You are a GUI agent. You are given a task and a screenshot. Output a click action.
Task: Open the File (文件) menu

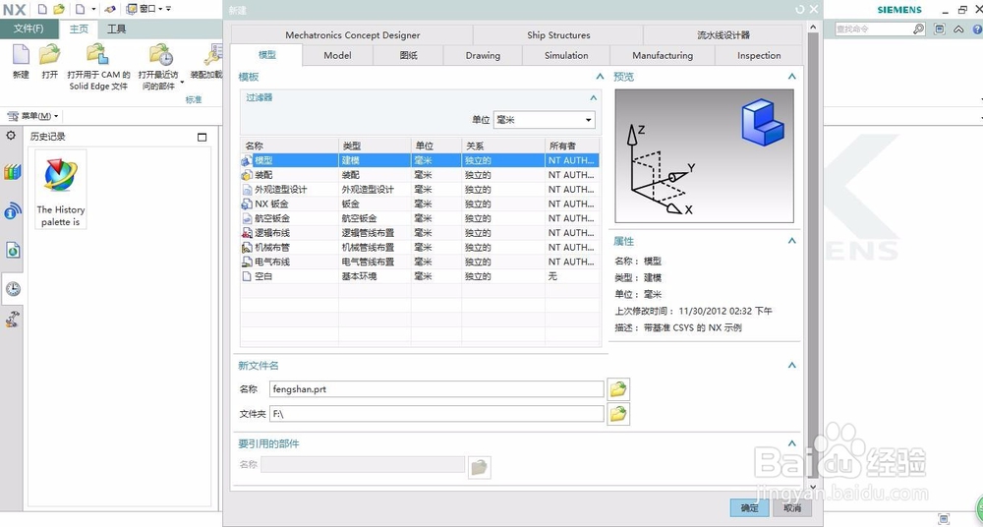(x=29, y=29)
